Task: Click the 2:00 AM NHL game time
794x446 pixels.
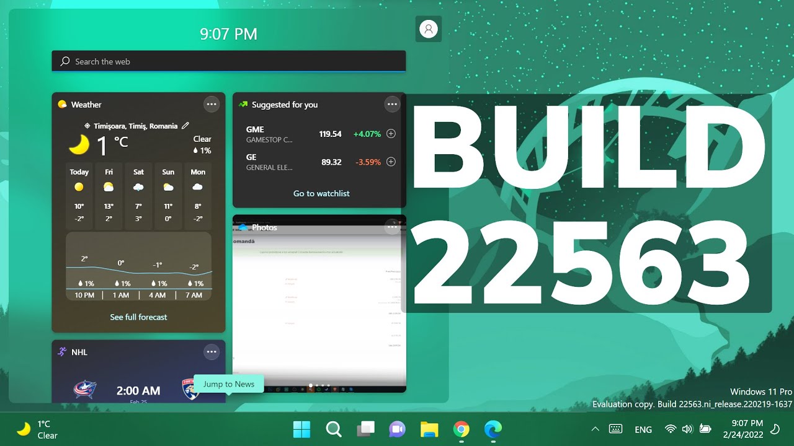Action: pos(138,390)
